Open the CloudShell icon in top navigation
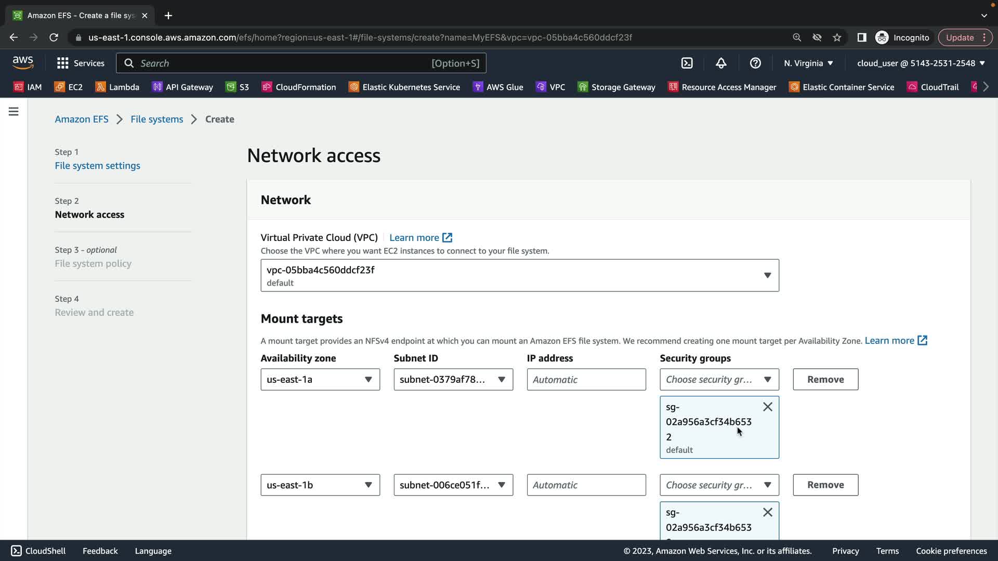The width and height of the screenshot is (998, 561). 687,63
